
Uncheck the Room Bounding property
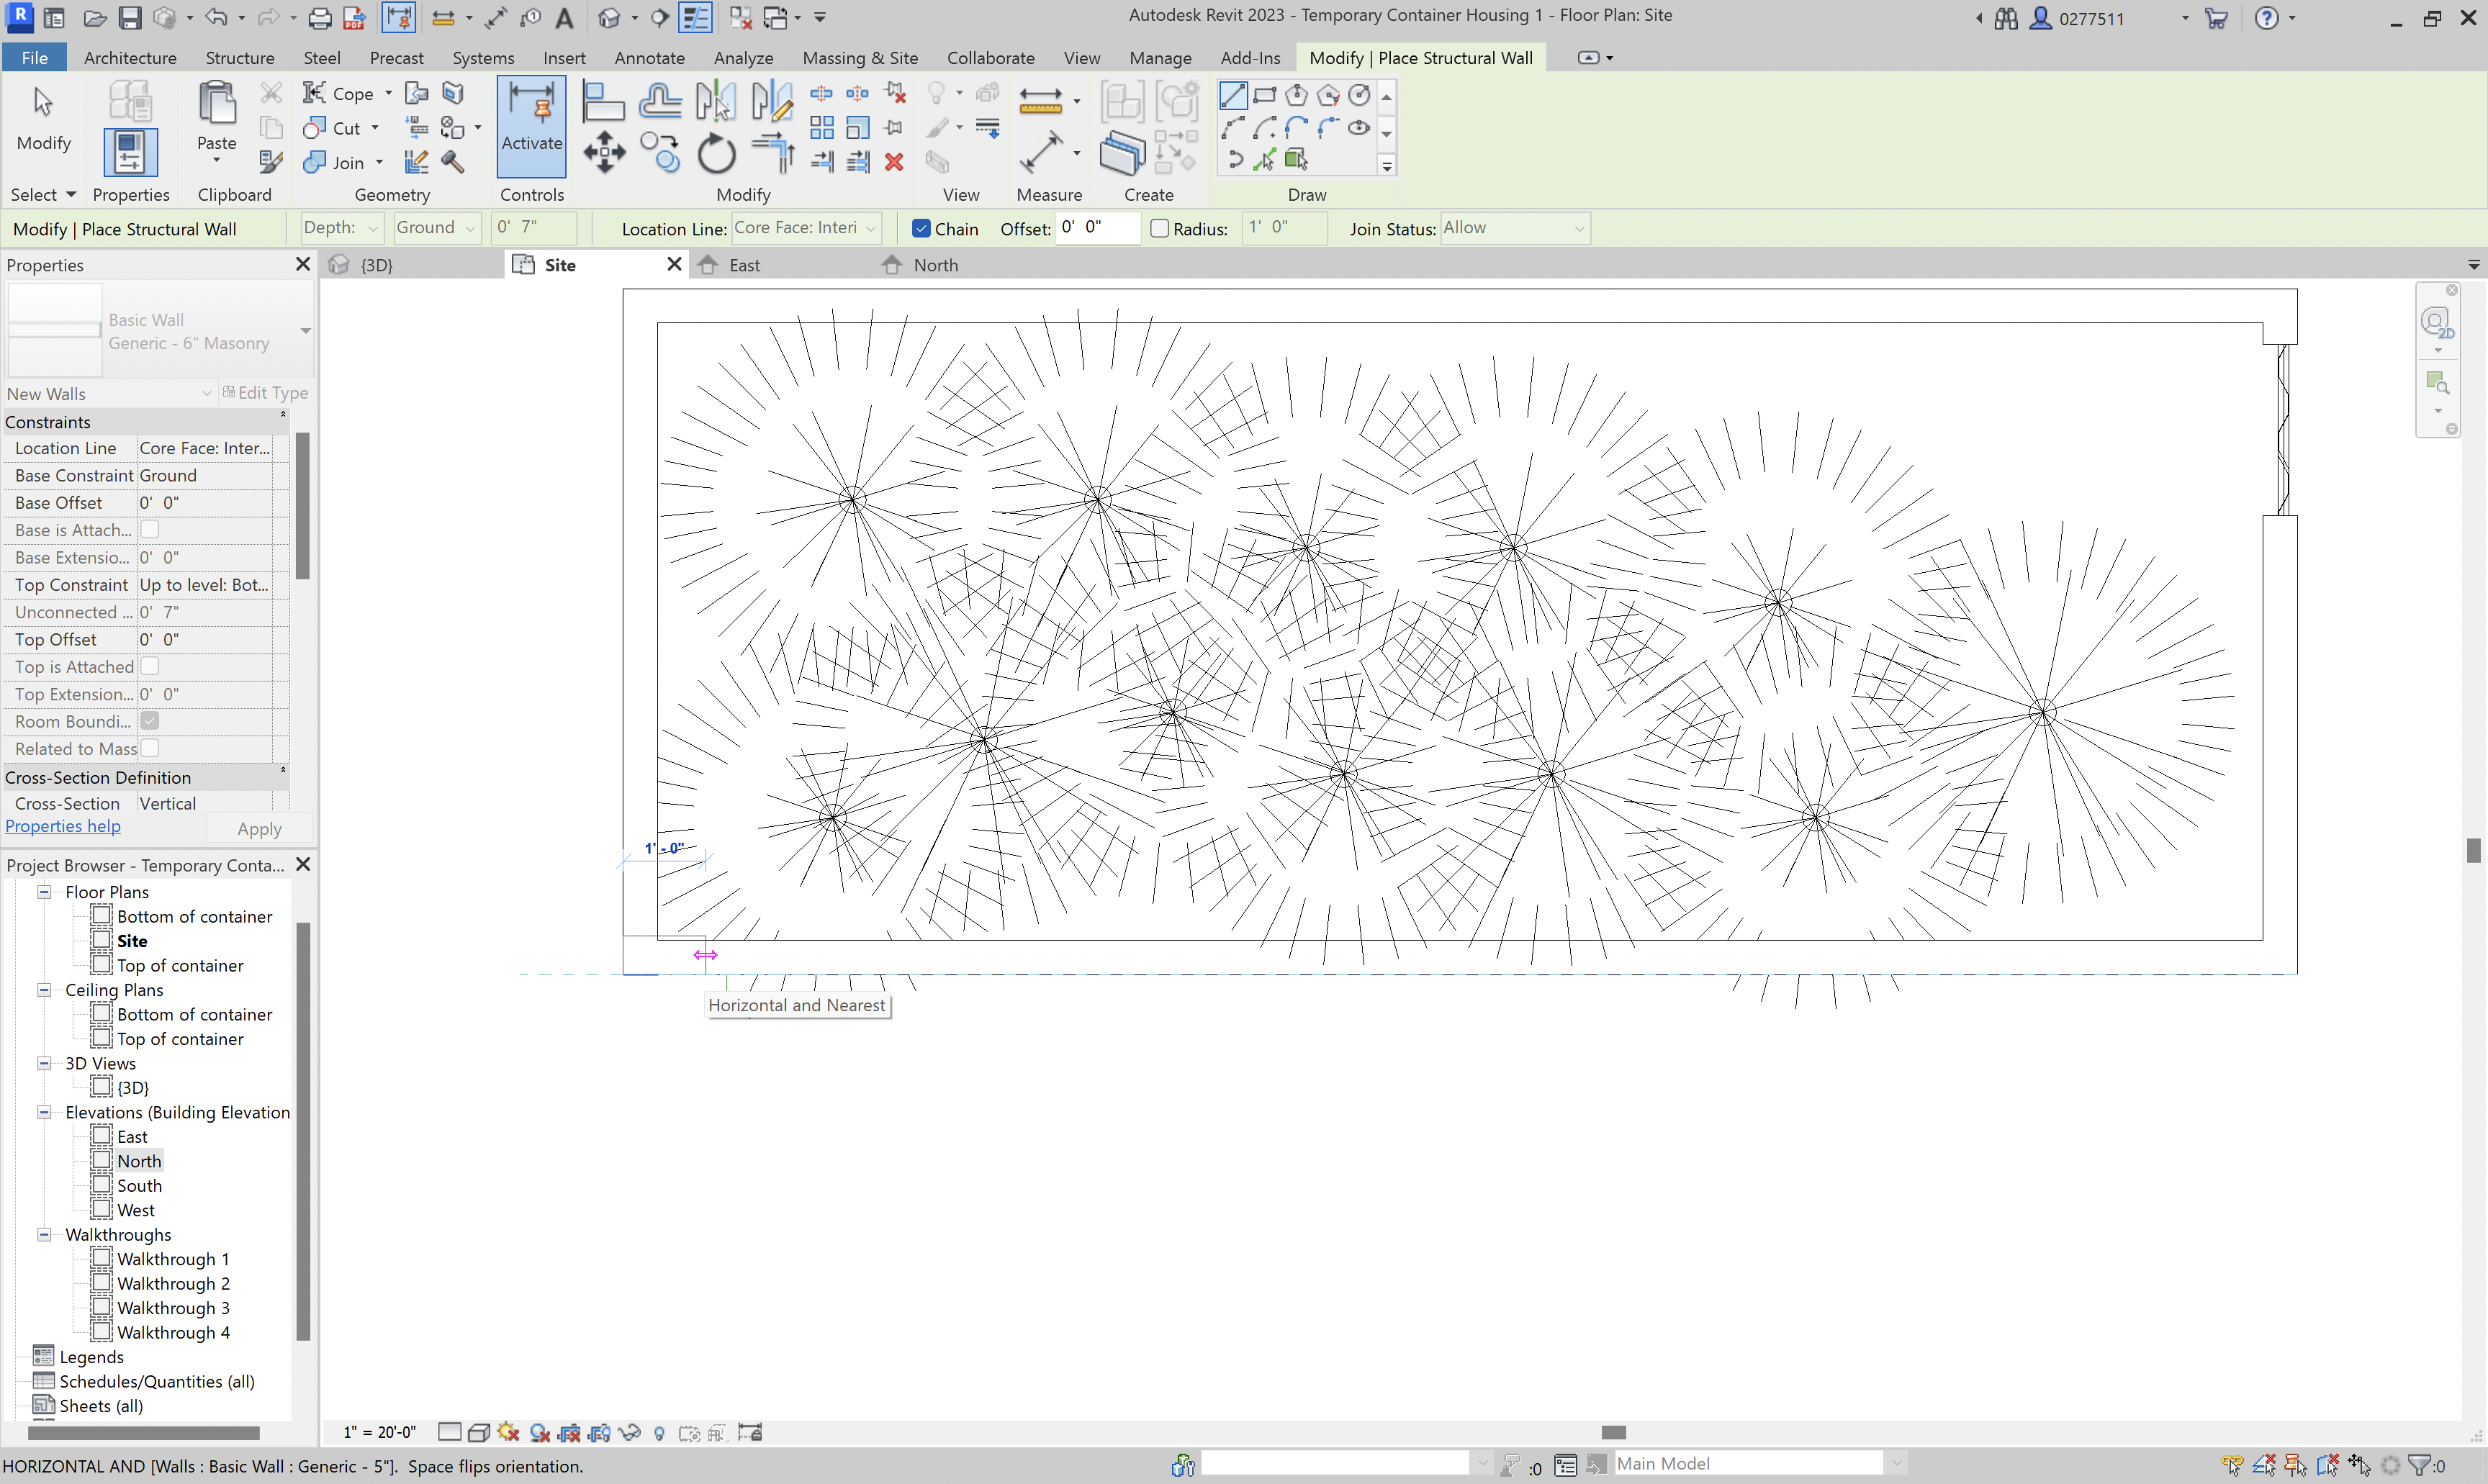pos(151,720)
